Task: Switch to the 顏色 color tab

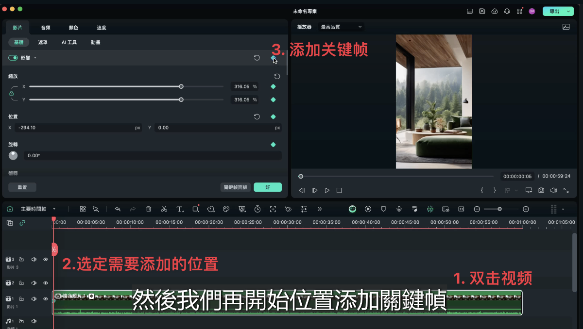Action: 73,28
